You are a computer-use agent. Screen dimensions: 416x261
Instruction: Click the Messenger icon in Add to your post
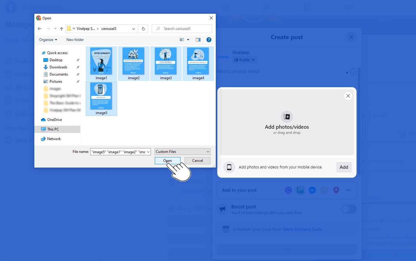pos(312,190)
